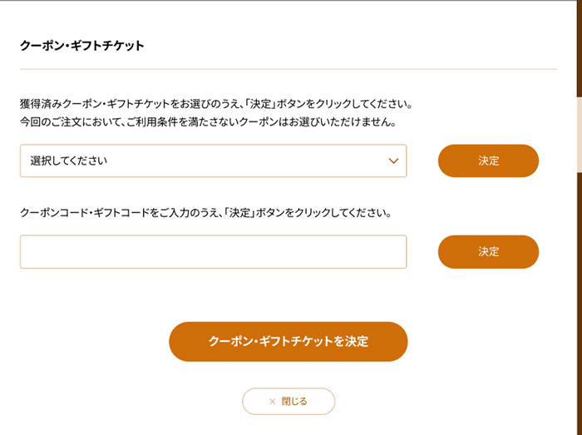582x435 pixels.
Task: Click the chevron arrow in the coupon dropdown
Action: (393, 161)
